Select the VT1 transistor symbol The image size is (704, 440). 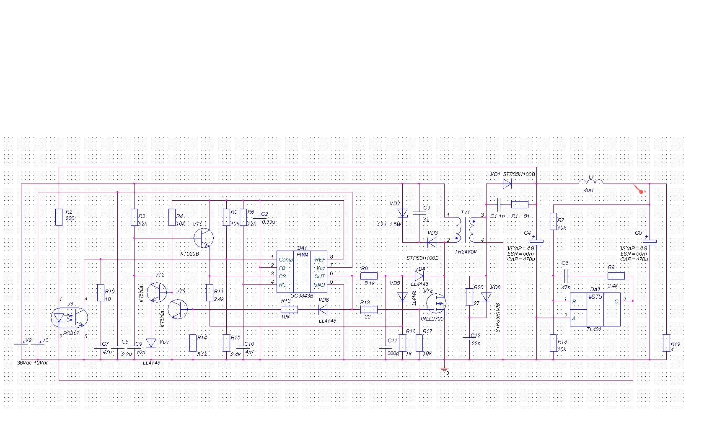pyautogui.click(x=203, y=238)
